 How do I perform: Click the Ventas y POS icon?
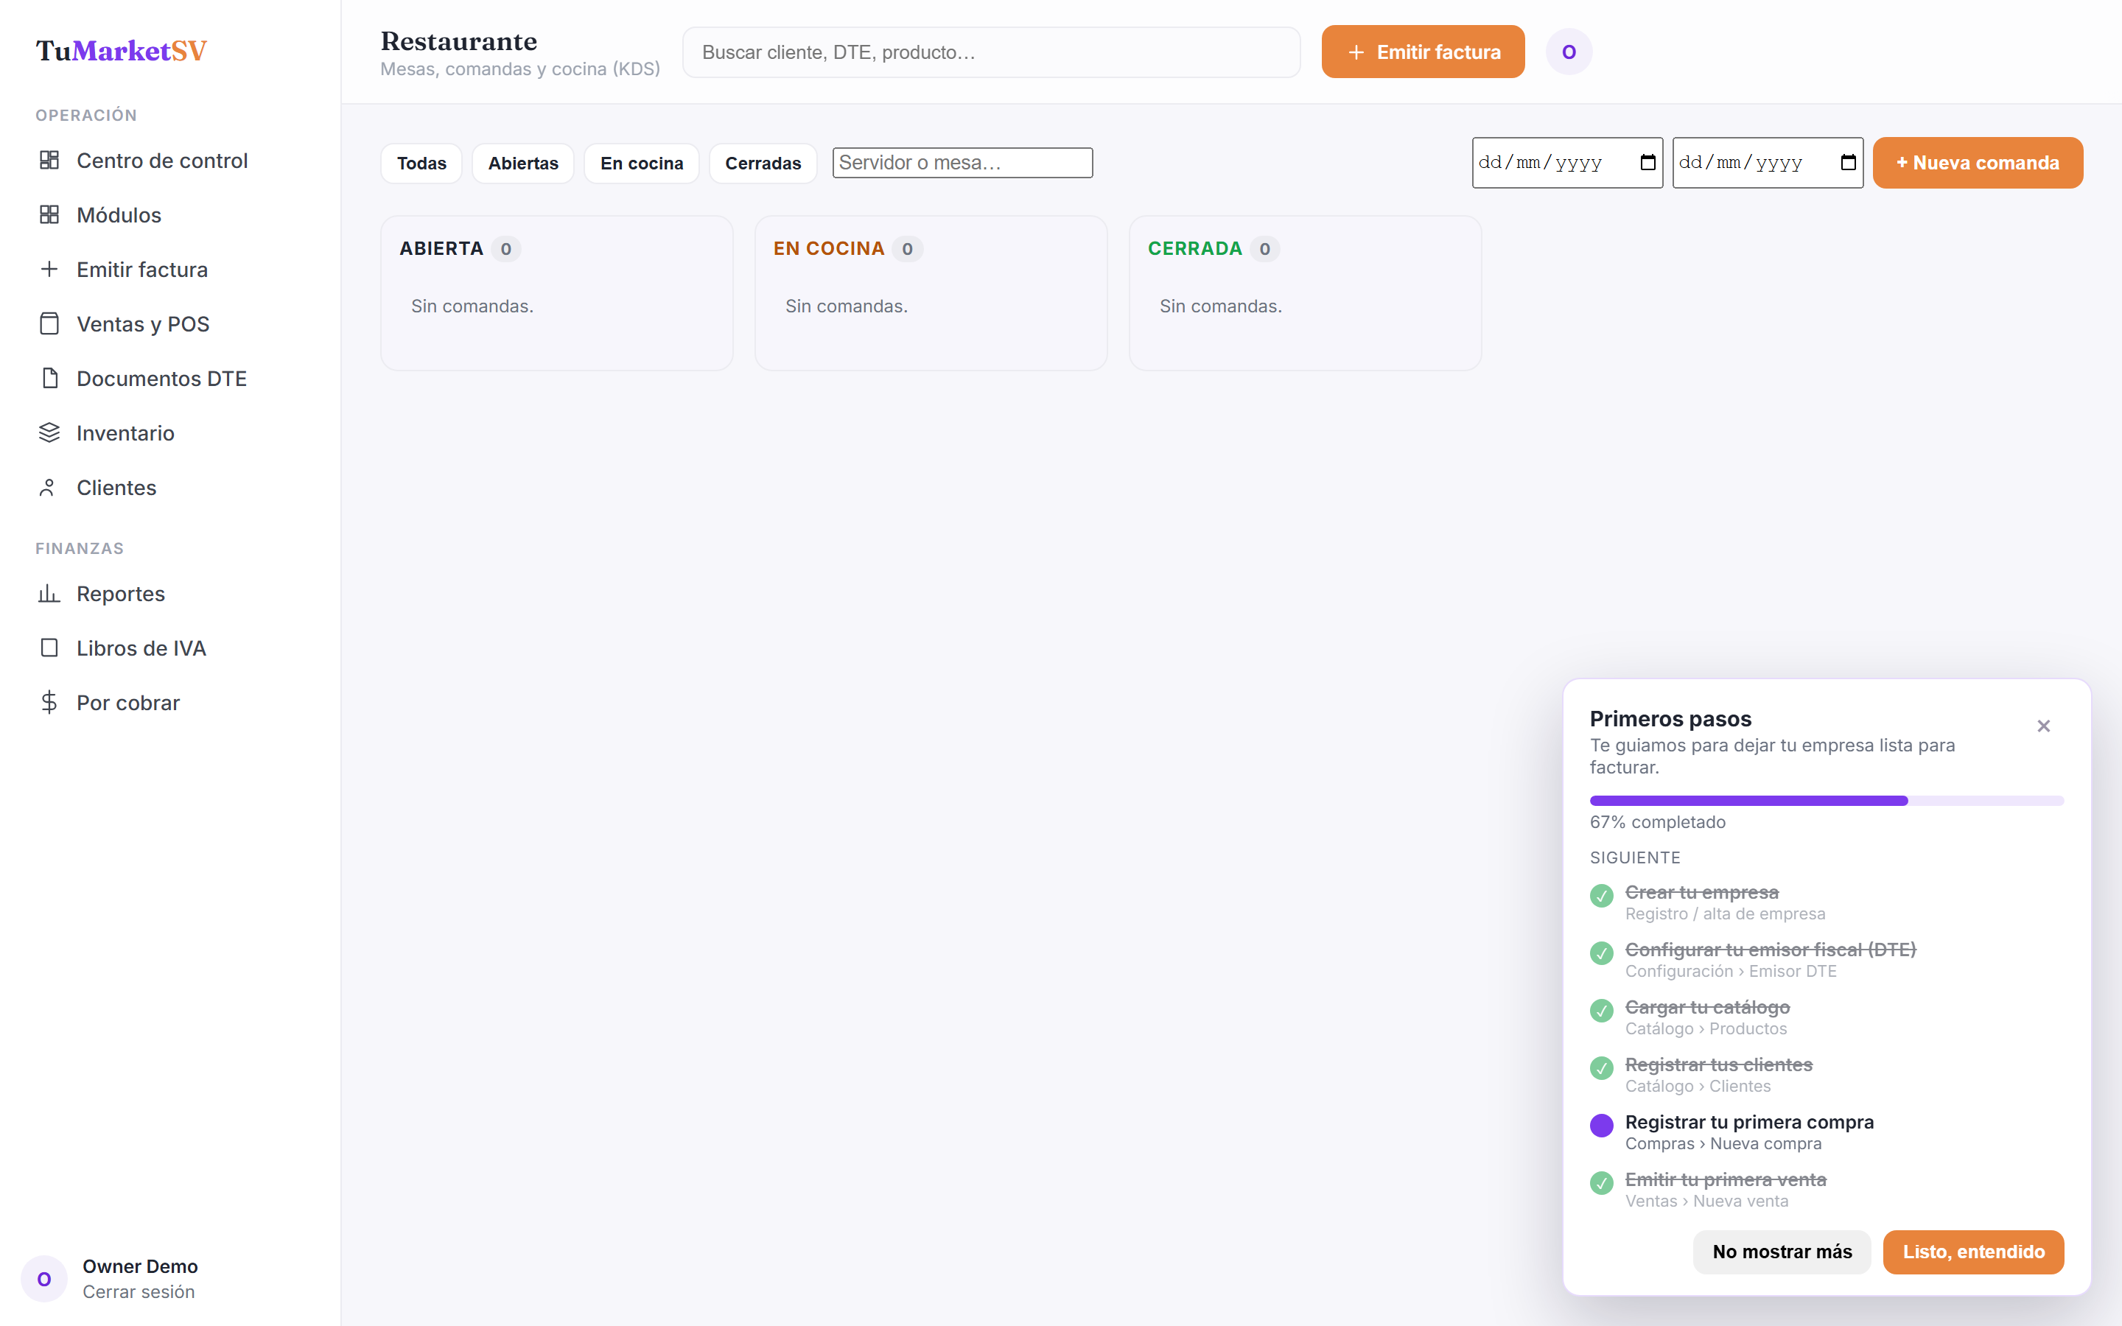click(49, 323)
